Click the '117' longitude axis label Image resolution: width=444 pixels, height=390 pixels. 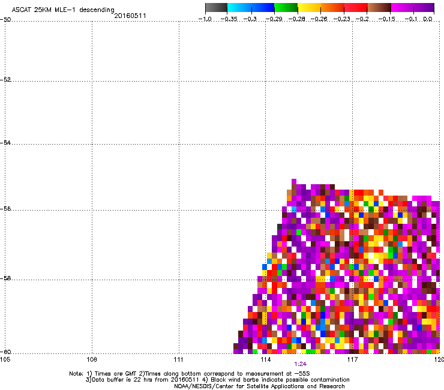[352, 359]
